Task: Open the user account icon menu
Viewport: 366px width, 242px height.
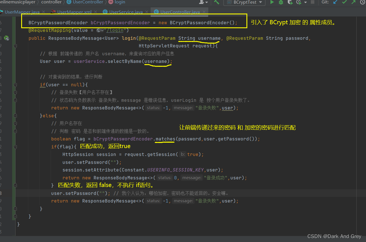Action: click(x=203, y=2)
